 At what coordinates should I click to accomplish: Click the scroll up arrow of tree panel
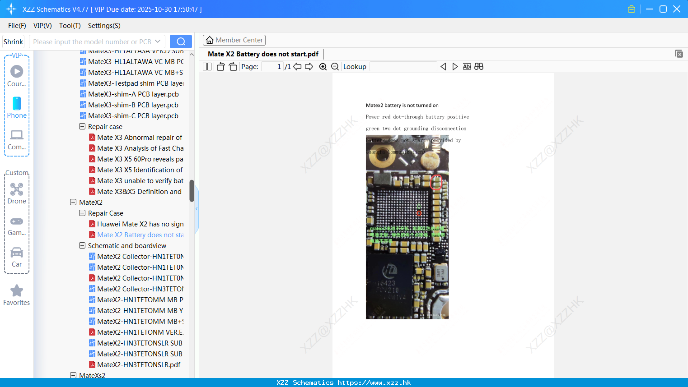tap(192, 55)
